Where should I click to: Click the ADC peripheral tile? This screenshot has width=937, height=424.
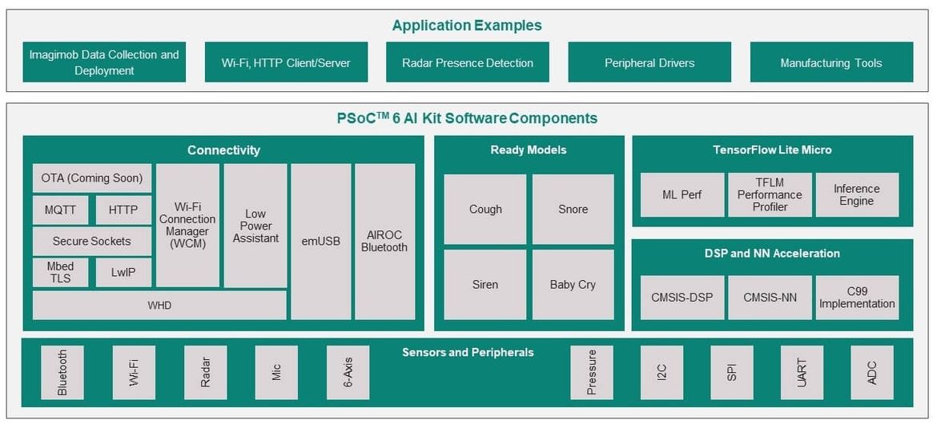pyautogui.click(x=872, y=373)
